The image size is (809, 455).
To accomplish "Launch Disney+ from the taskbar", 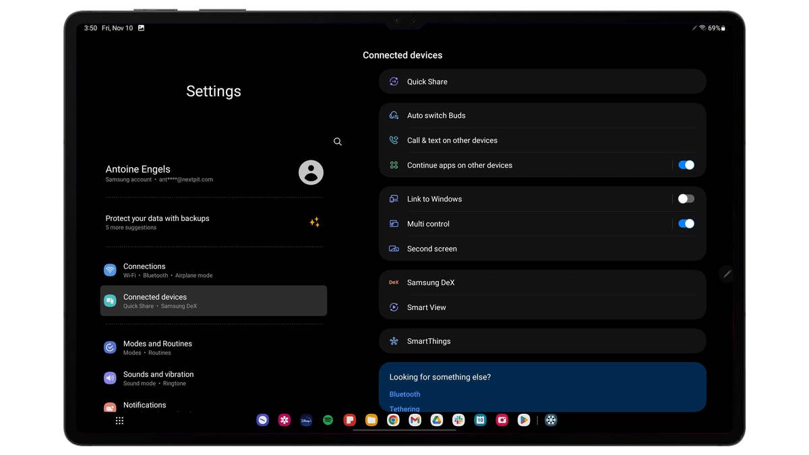I will 306,420.
